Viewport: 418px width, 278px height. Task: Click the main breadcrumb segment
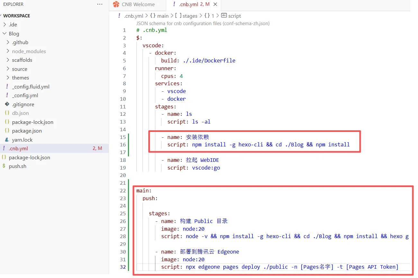point(163,16)
